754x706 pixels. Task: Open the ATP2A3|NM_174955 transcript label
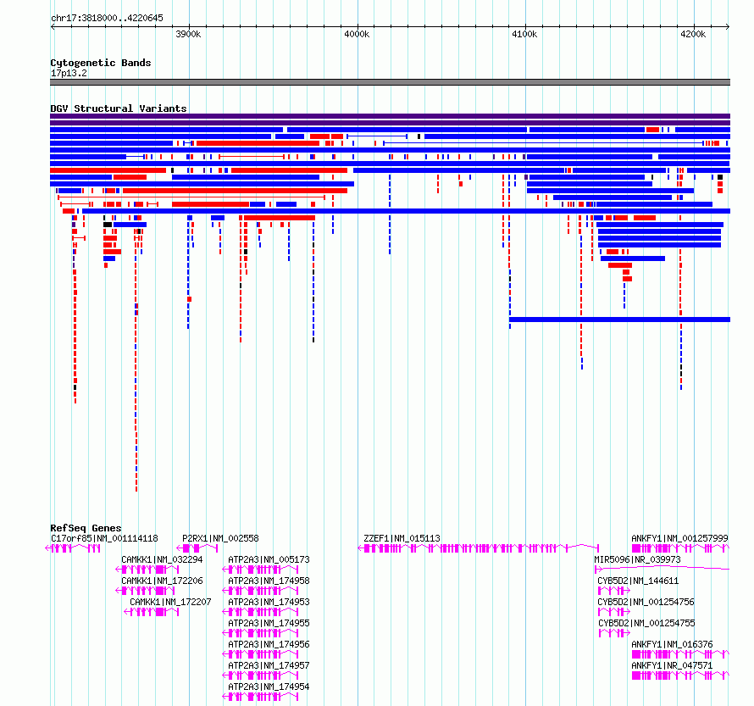point(269,623)
